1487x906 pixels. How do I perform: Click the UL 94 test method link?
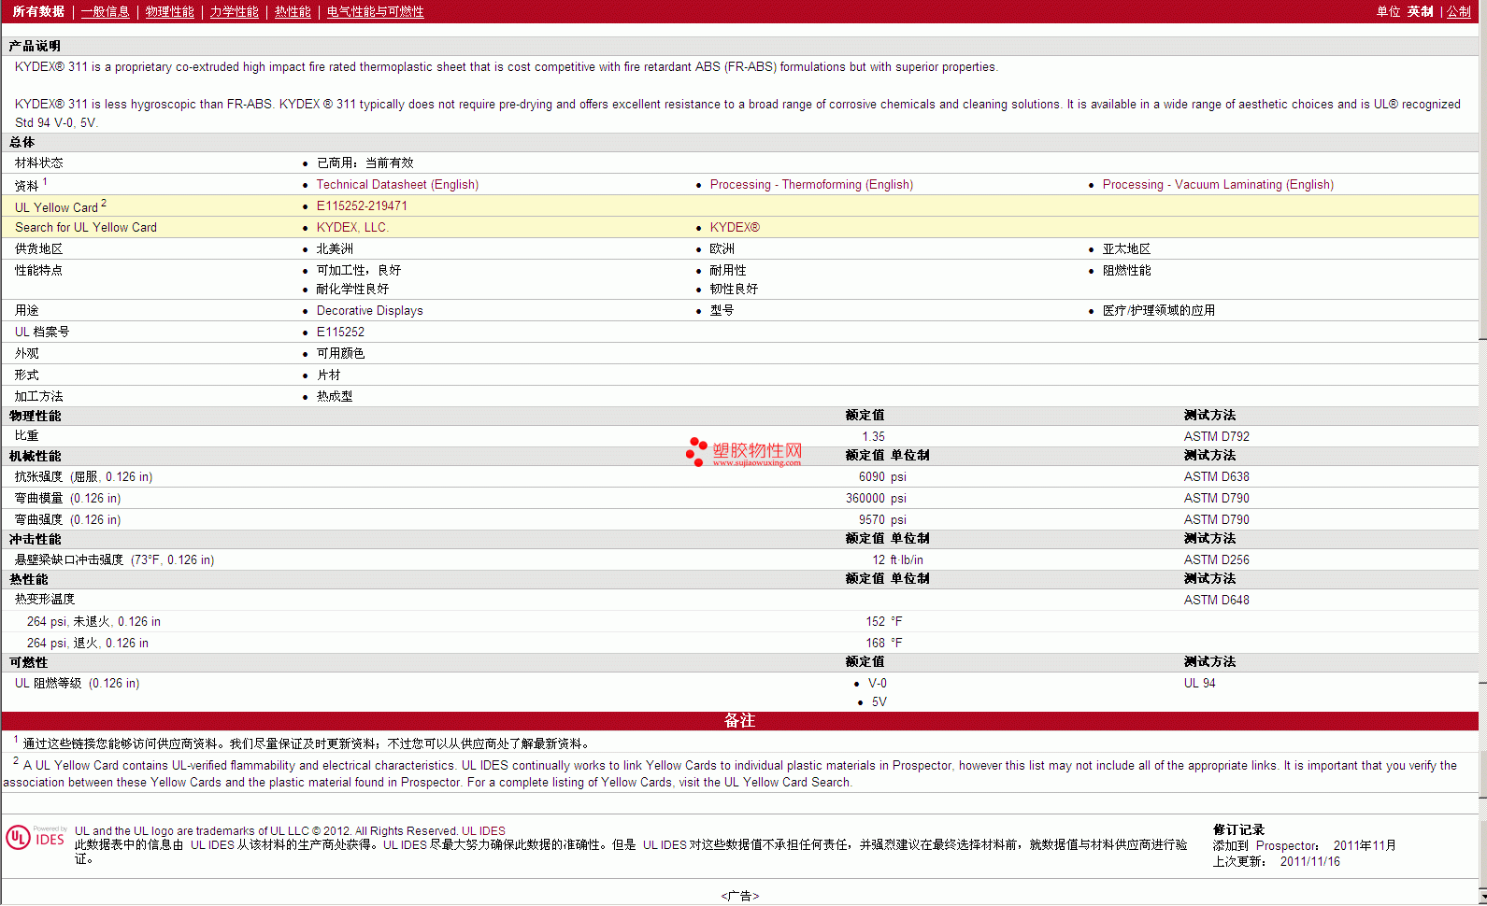coord(1199,684)
